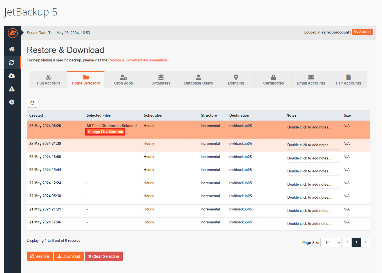This screenshot has width=382, height=273.
Task: Switch to the Full Account tab
Action: point(48,80)
